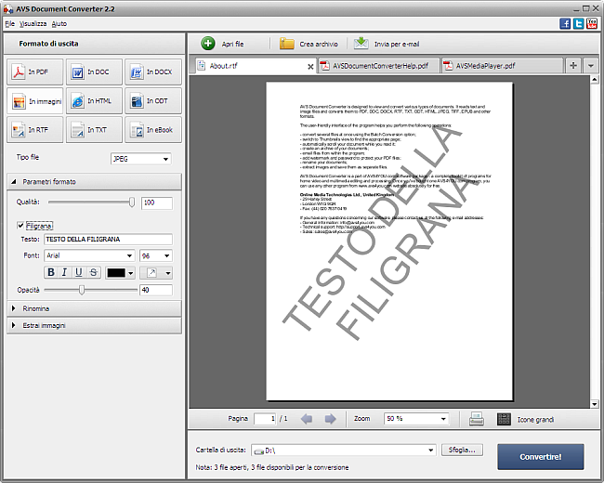
Task: Select In RTF output format
Action: [34, 130]
